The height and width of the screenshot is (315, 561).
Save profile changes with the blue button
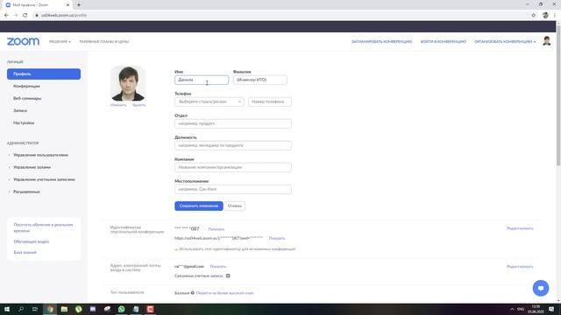click(x=199, y=206)
